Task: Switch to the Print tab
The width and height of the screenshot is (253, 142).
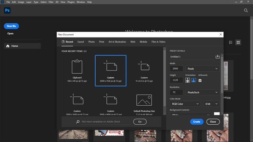Action: [102, 42]
